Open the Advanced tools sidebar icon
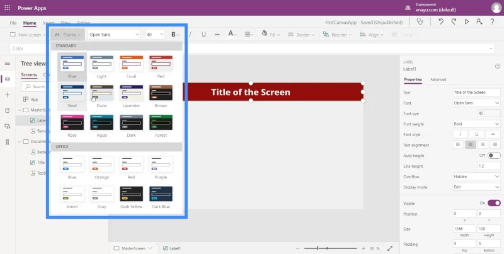This screenshot has height=254, width=504. point(8,142)
